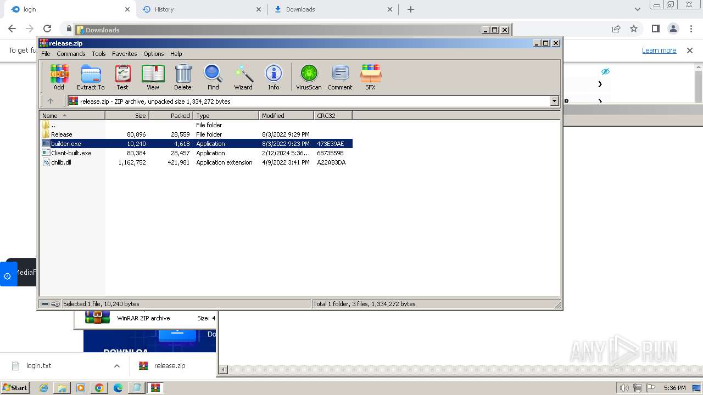Viewport: 703px width, 395px height.
Task: Open the tab search chevron in Chrome
Action: tap(637, 9)
